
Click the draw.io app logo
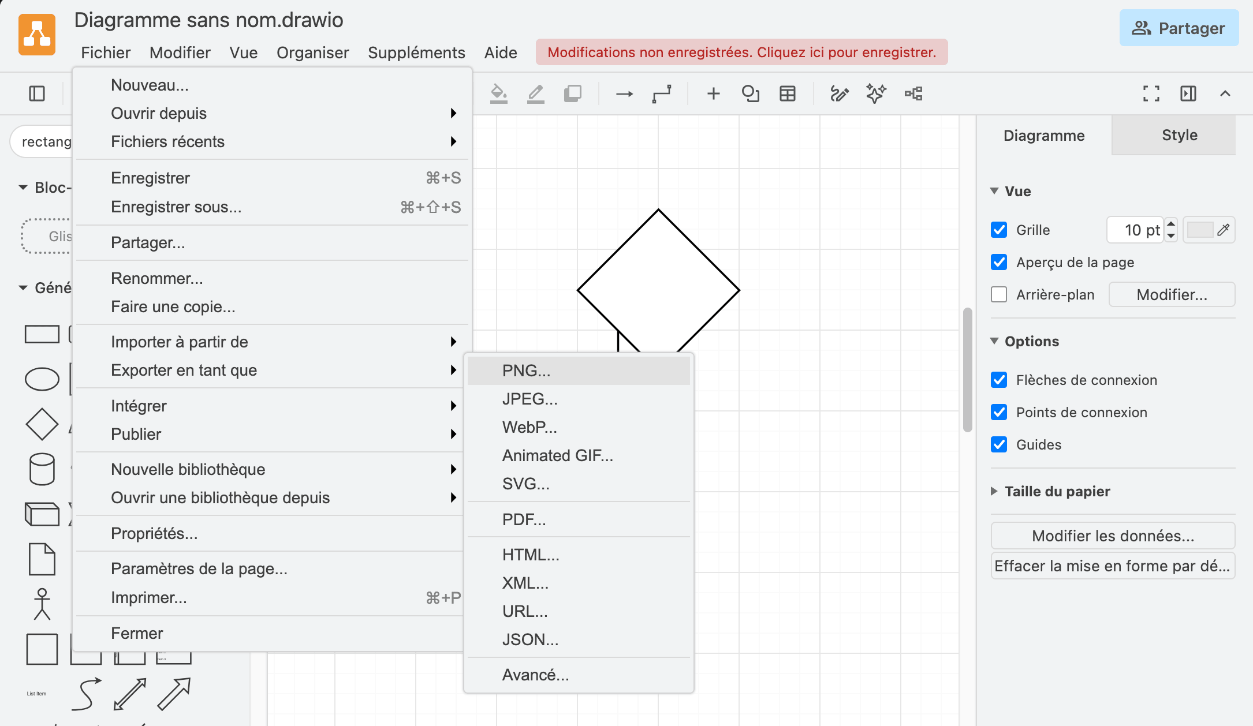37,35
